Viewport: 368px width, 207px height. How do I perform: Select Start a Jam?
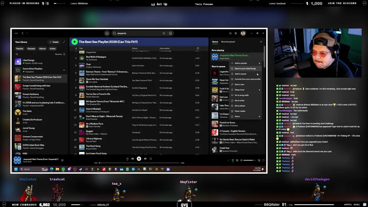(246, 85)
